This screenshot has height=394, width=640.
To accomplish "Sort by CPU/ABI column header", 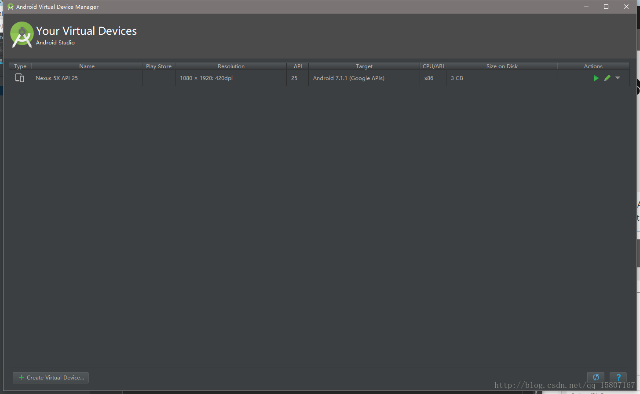I will point(433,66).
